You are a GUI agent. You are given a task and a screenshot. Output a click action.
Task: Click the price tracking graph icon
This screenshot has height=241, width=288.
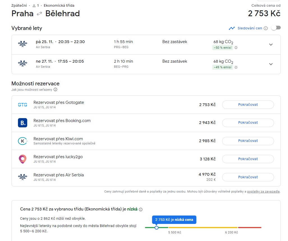point(232,28)
